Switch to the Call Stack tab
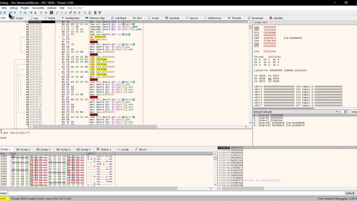This screenshot has width=357, height=201. (119, 18)
